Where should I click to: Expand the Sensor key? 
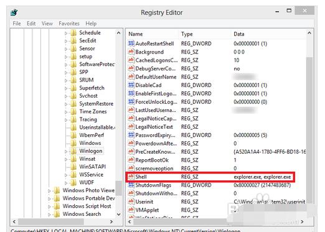click(x=66, y=49)
